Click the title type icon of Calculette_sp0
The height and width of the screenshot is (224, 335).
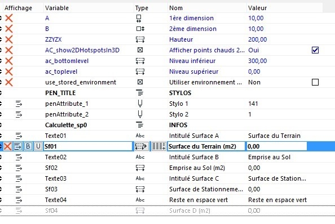(x=140, y=125)
